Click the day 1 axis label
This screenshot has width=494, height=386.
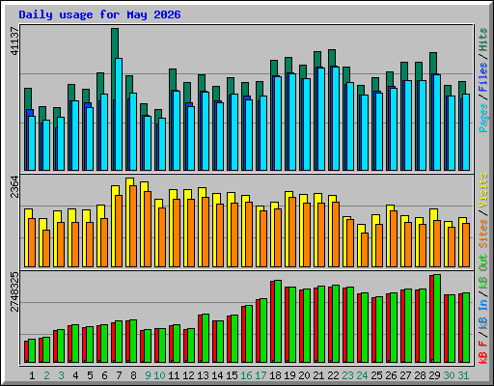tap(32, 375)
